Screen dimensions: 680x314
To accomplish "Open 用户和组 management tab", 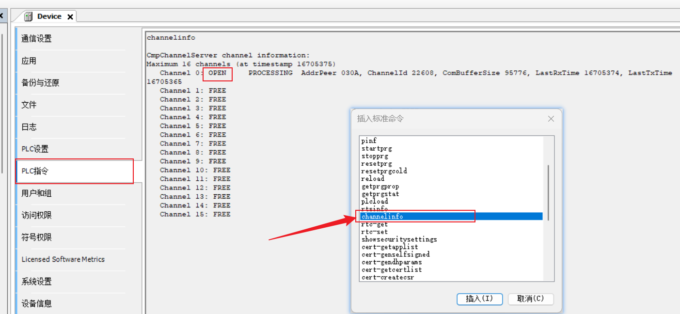I will pos(36,193).
